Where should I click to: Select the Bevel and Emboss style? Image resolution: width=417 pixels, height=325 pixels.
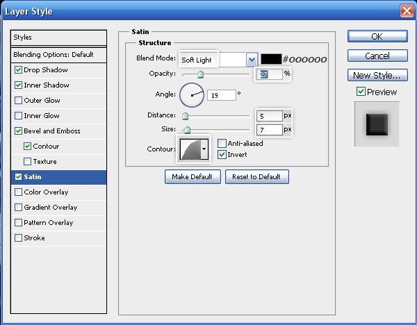point(52,131)
